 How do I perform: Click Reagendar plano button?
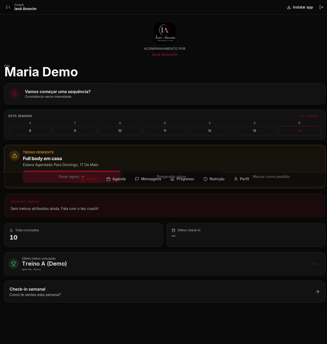(171, 177)
